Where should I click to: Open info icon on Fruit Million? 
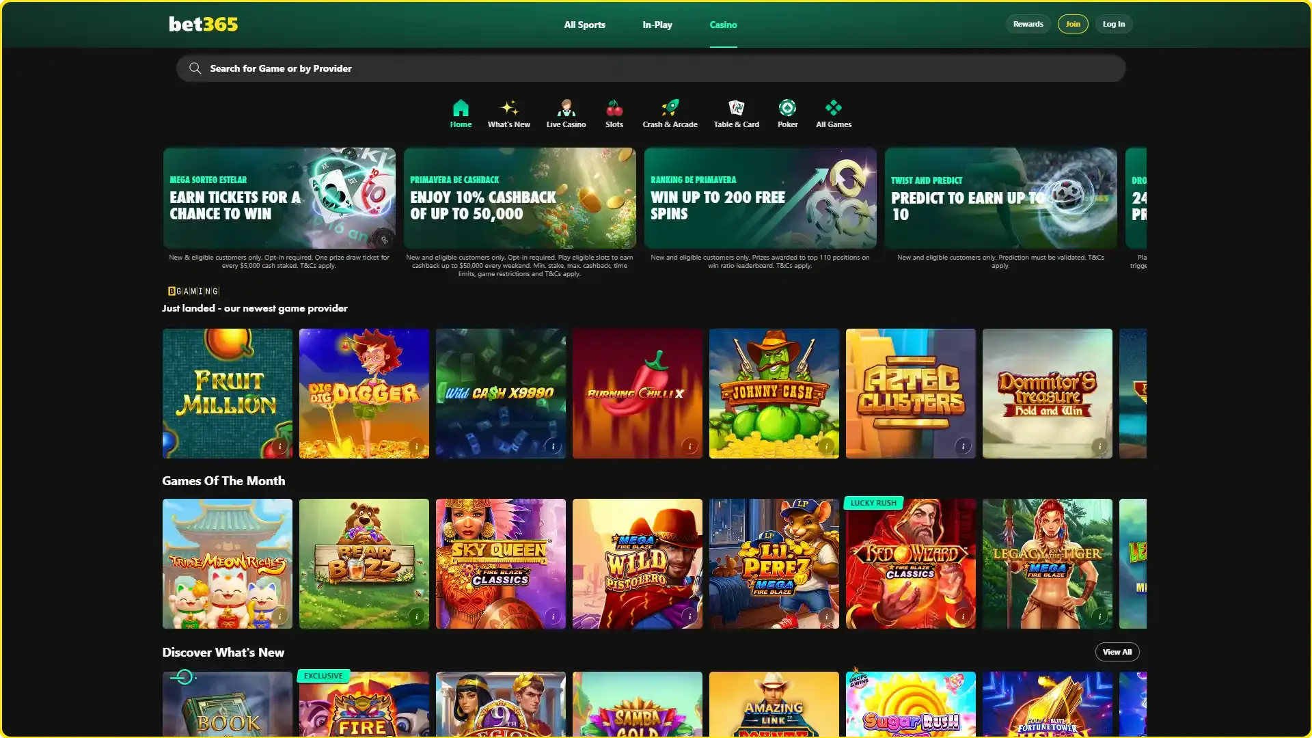pos(279,446)
